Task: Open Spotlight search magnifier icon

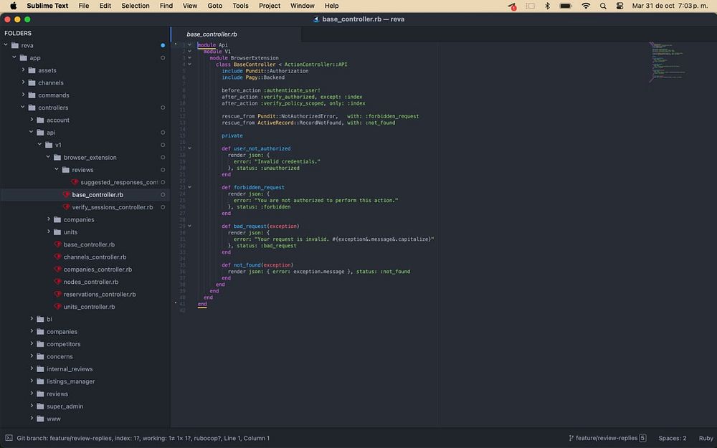Action: (x=604, y=6)
